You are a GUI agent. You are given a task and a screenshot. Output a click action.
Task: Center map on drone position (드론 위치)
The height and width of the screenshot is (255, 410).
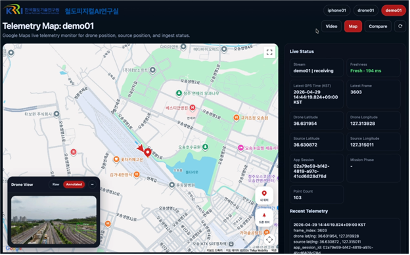[x=264, y=218]
